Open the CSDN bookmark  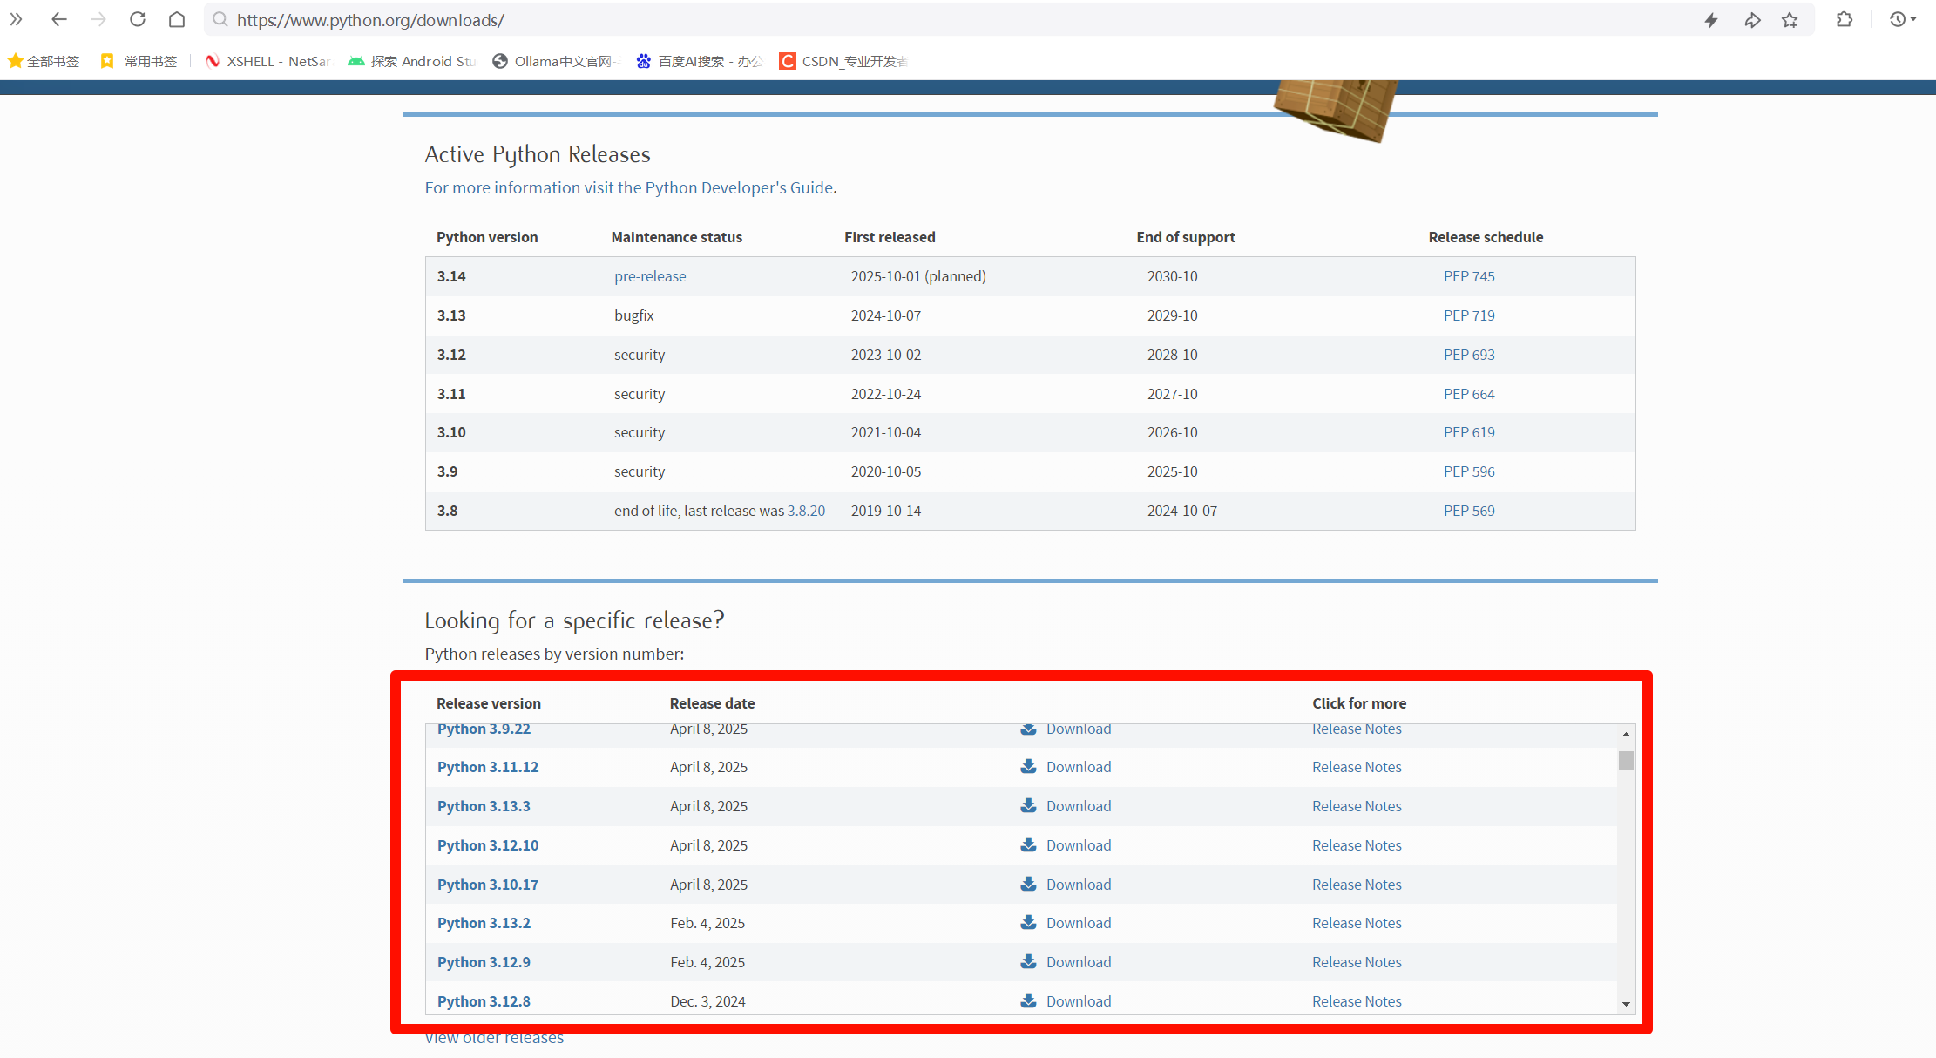(843, 61)
